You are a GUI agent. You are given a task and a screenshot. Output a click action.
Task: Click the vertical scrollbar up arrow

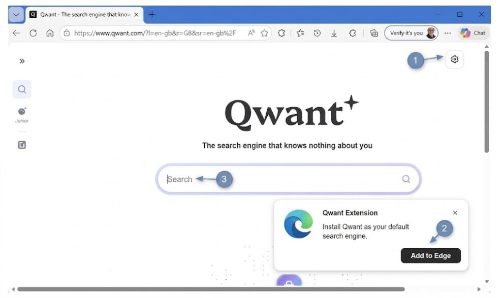487,47
